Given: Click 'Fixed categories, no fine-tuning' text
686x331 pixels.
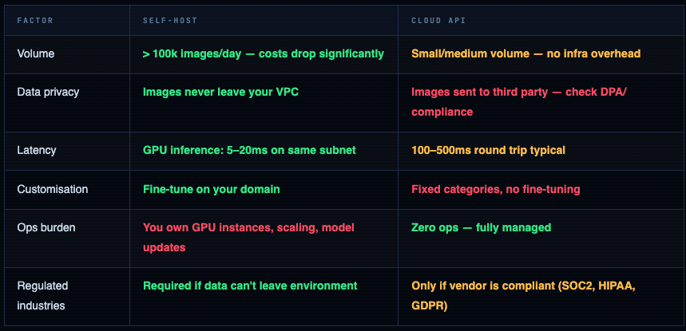Looking at the screenshot, I should (x=495, y=189).
